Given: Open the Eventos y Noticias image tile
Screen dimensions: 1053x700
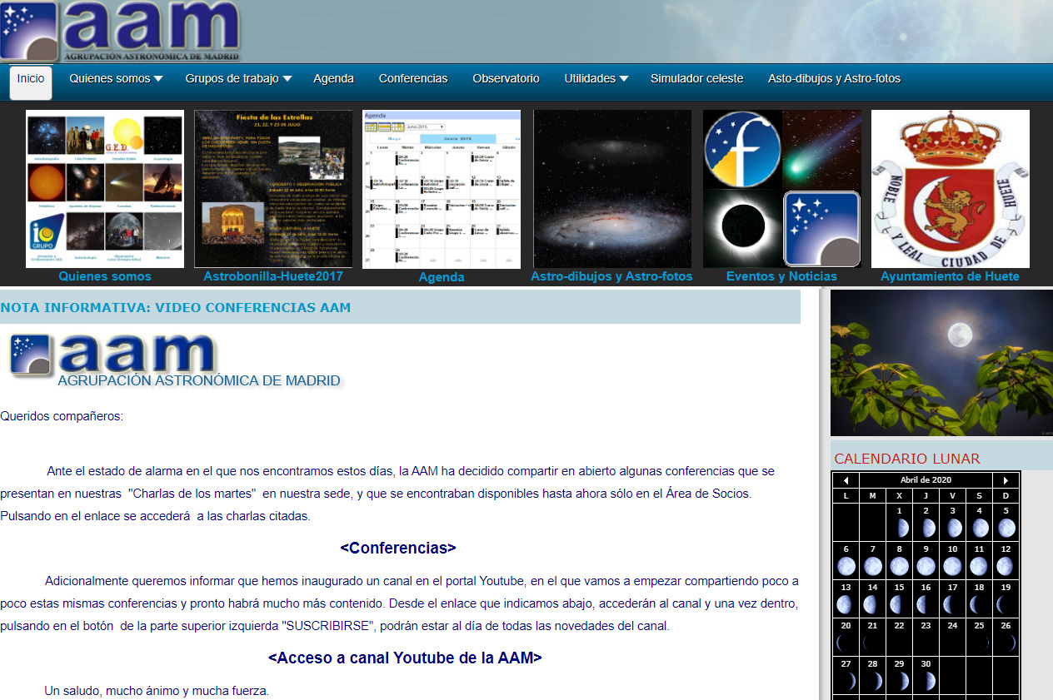Looking at the screenshot, I should pyautogui.click(x=781, y=189).
